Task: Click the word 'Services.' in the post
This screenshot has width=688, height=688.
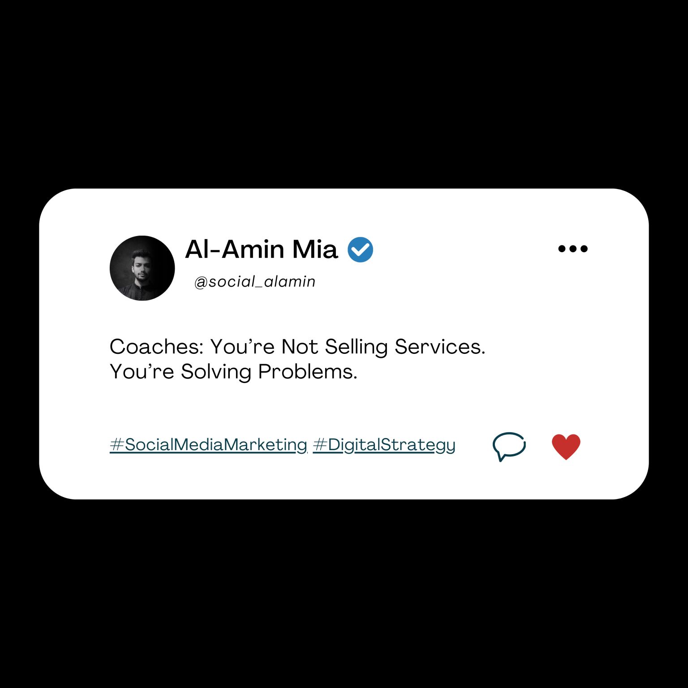Action: (440, 347)
